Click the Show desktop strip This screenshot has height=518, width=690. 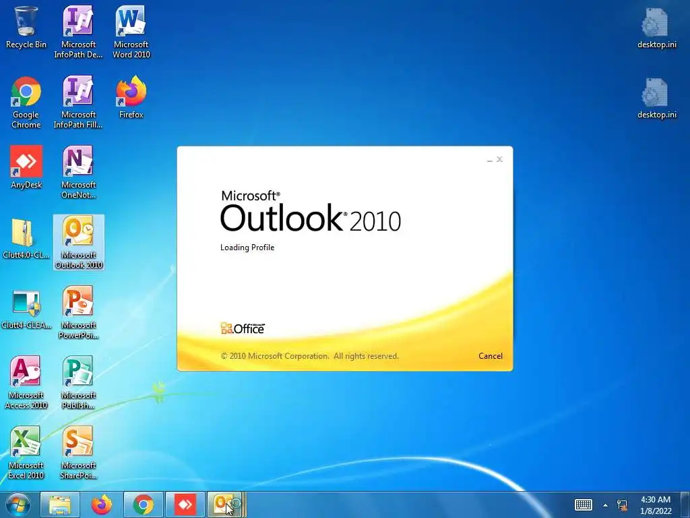click(685, 505)
